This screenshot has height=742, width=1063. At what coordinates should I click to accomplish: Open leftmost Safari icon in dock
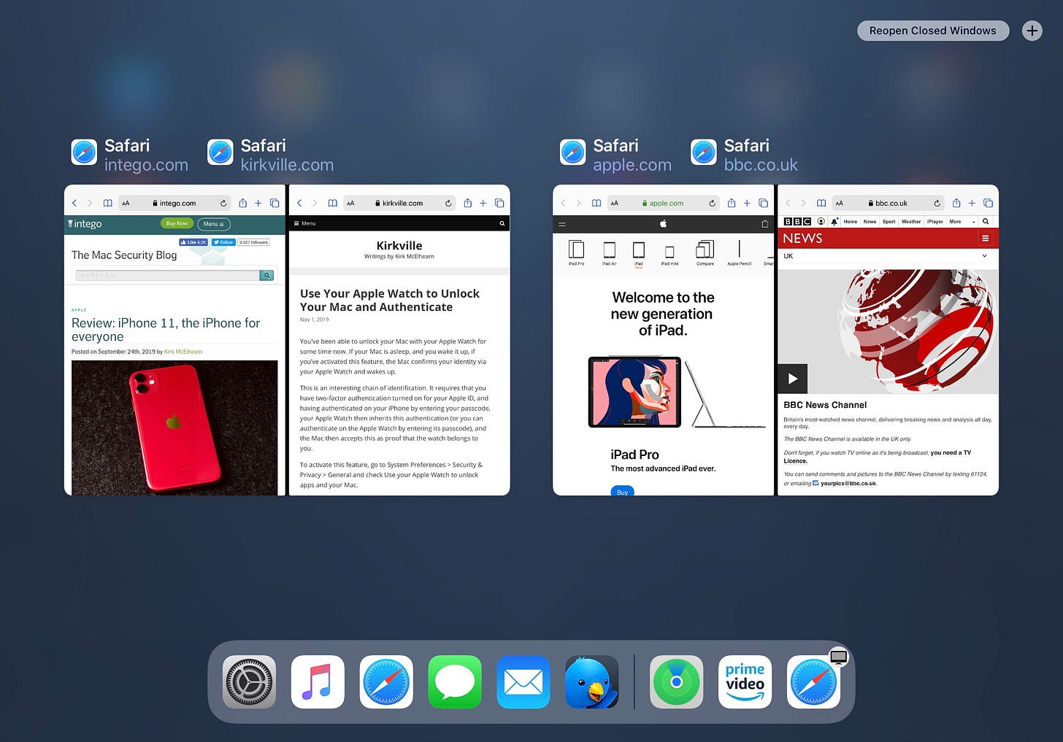pyautogui.click(x=386, y=682)
